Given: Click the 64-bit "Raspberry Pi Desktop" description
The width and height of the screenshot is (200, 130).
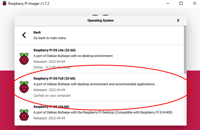Looking at the screenshot, I should point(103,112).
